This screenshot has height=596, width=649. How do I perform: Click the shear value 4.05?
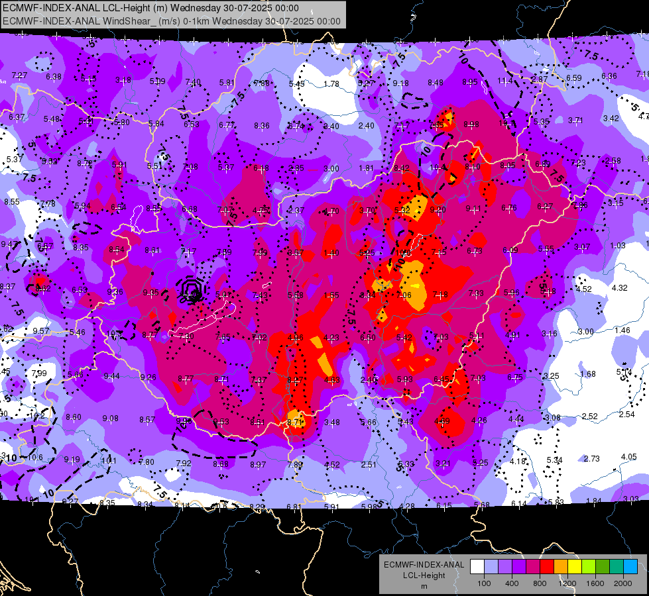pyautogui.click(x=629, y=457)
